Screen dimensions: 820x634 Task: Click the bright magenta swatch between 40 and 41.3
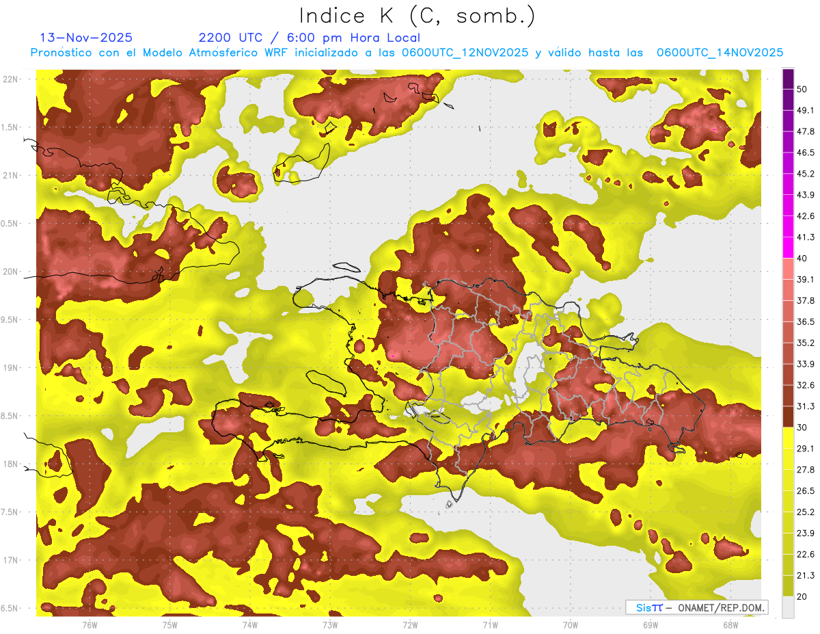pos(788,248)
